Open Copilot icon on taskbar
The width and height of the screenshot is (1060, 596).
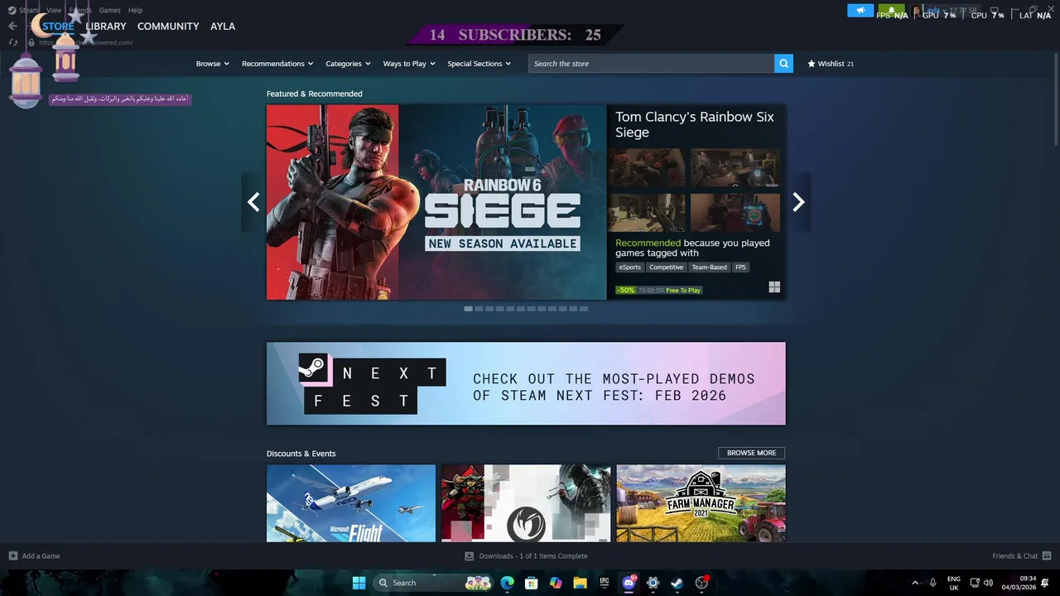556,583
